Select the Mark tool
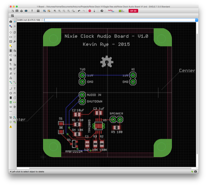This screenshot has height=186, width=207. point(15,26)
